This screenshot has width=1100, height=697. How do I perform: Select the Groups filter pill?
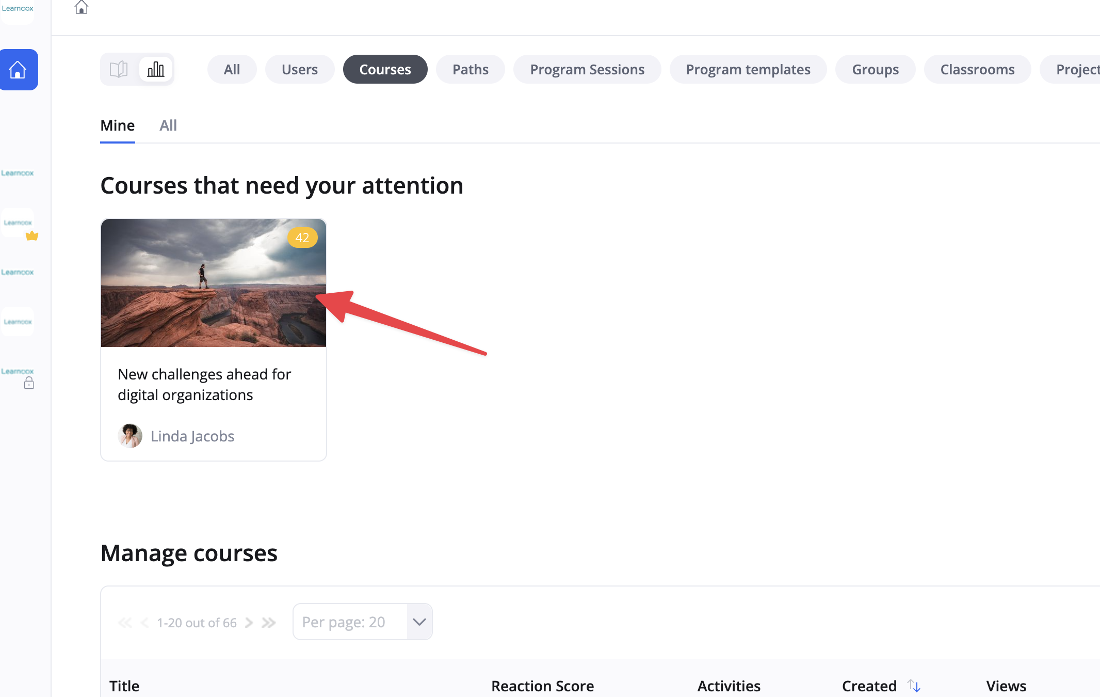[x=876, y=69]
